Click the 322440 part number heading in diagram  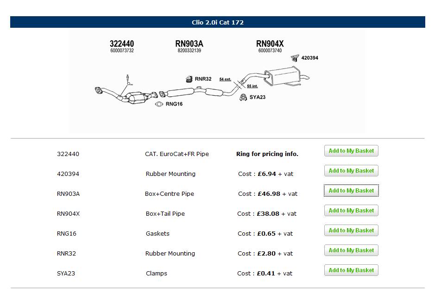(x=122, y=44)
